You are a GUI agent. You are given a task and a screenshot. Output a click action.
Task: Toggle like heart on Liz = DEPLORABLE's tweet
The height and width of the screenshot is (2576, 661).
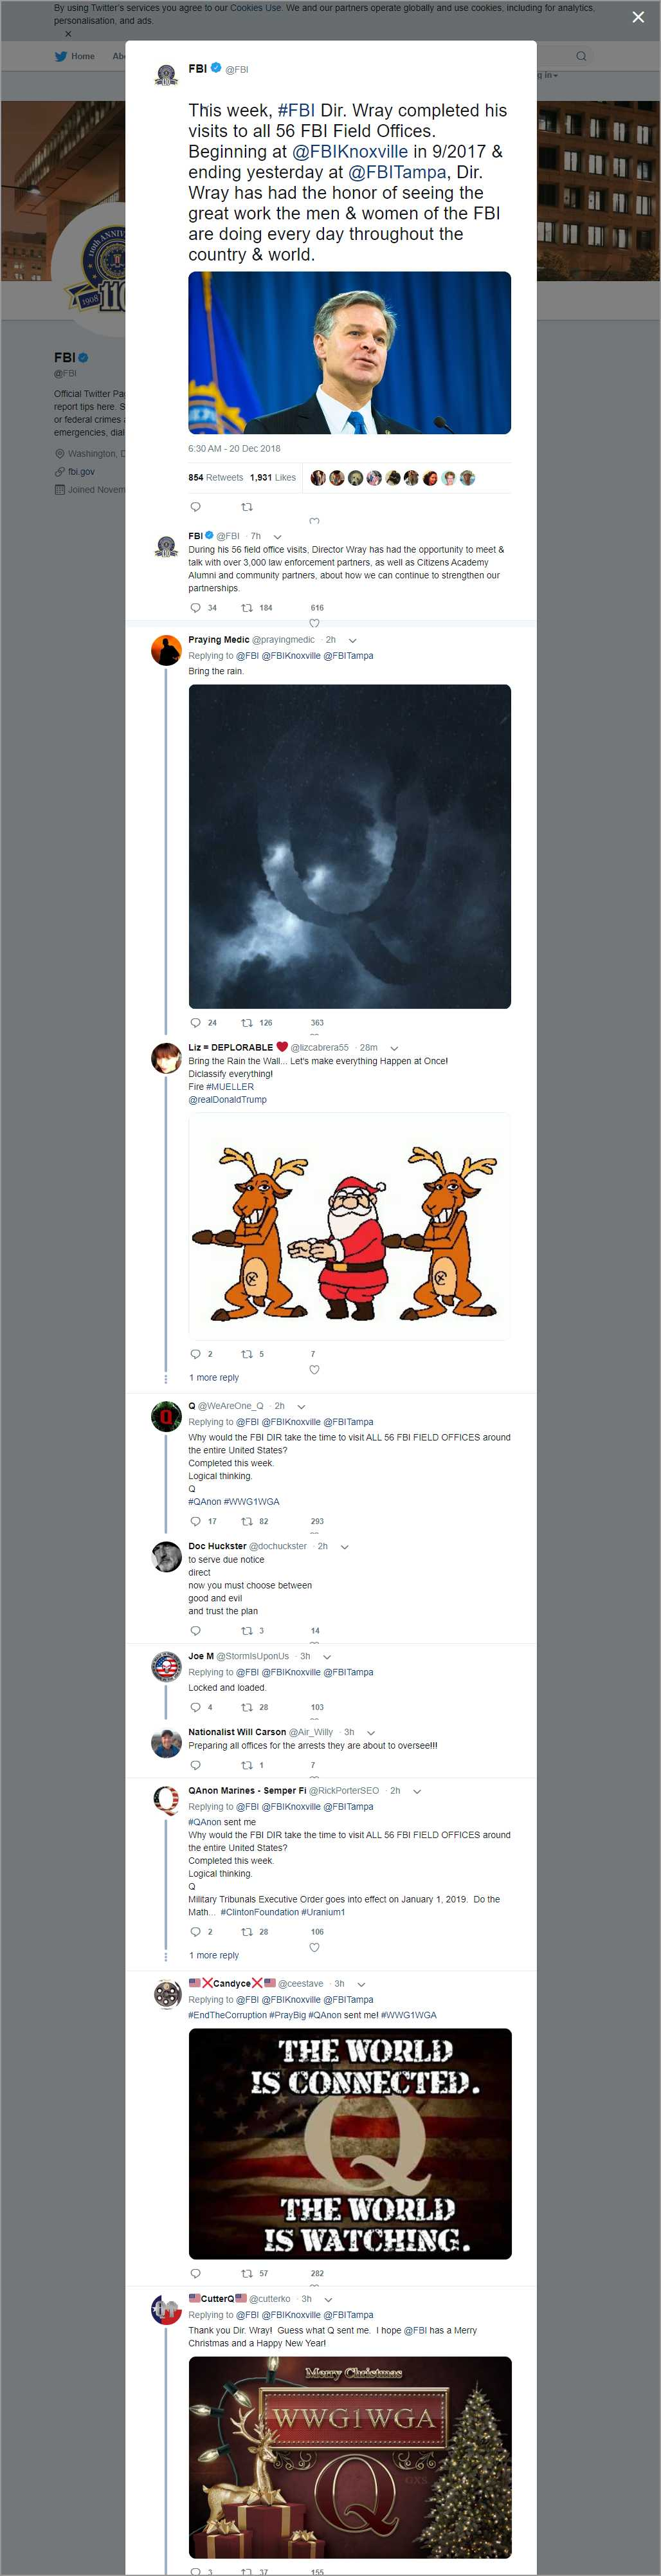point(314,1369)
